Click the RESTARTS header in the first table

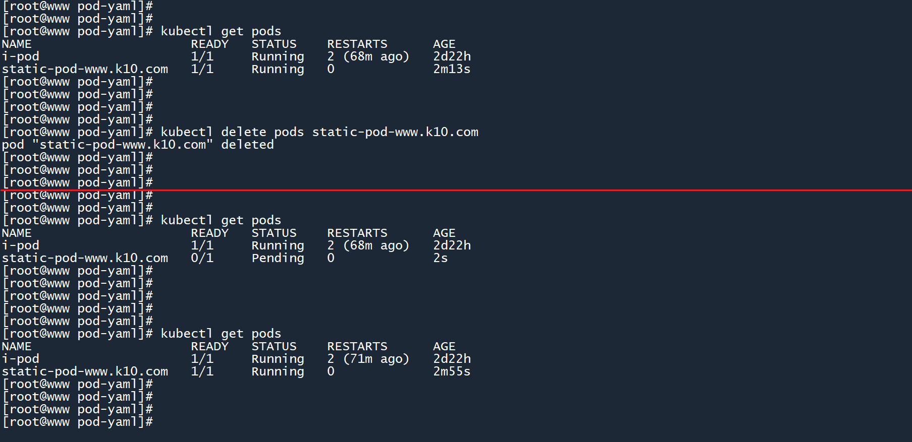pos(357,44)
